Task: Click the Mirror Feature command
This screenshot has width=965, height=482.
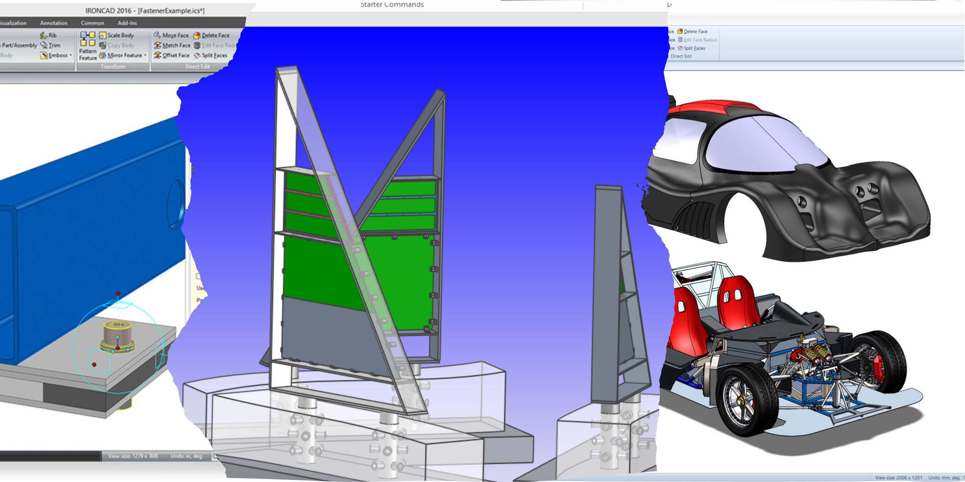Action: [121, 56]
